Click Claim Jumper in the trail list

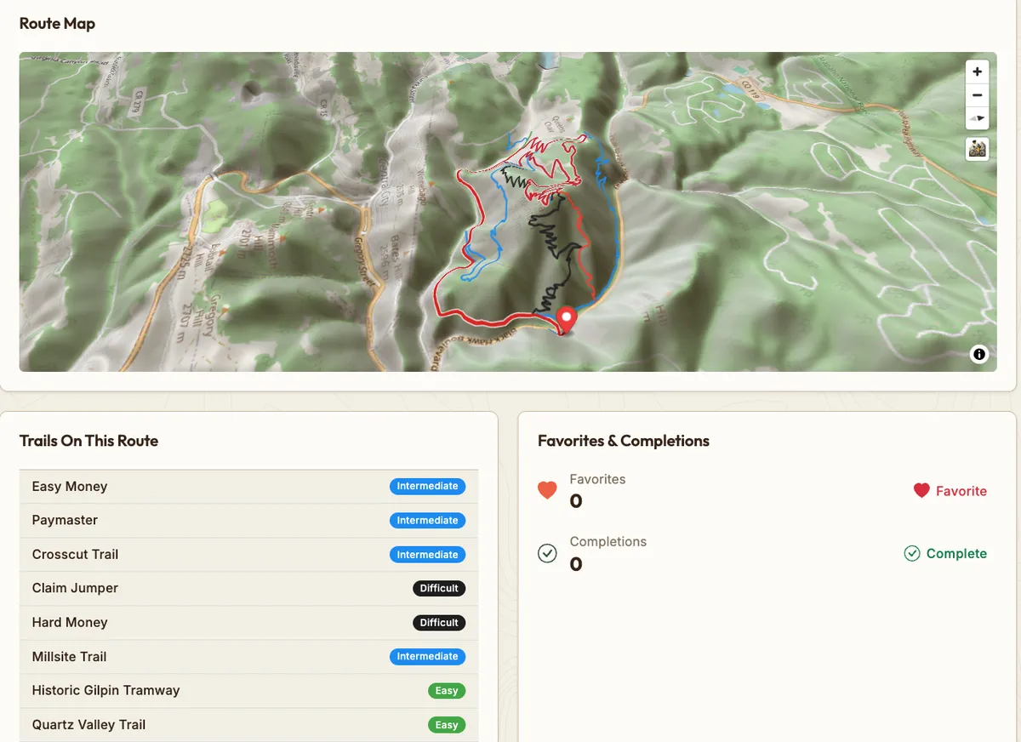tap(75, 589)
